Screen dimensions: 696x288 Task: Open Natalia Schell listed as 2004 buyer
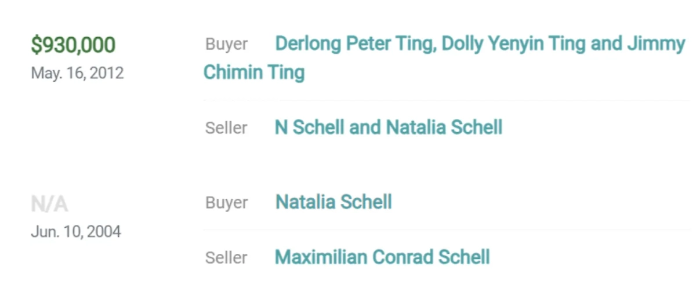point(333,202)
